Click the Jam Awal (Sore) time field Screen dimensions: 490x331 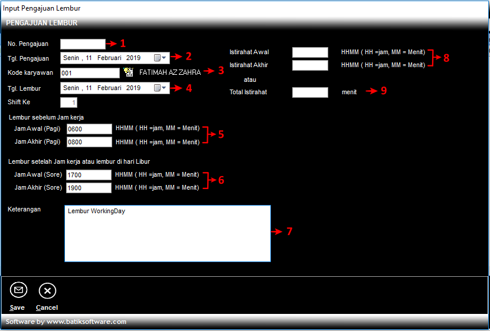(x=89, y=174)
